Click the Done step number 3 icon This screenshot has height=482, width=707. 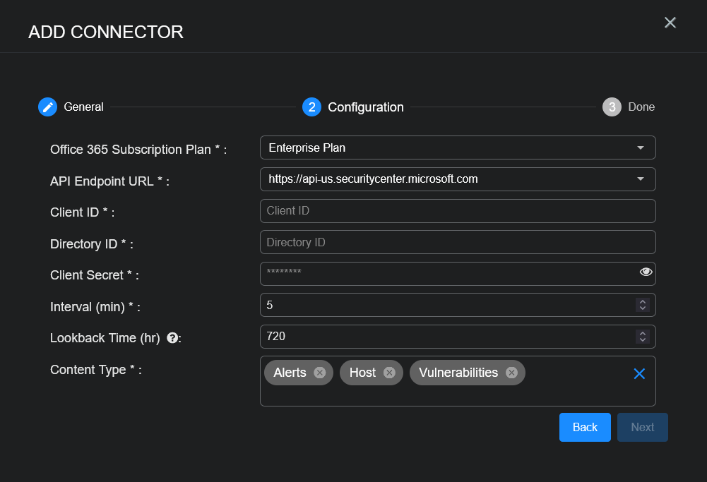click(612, 107)
